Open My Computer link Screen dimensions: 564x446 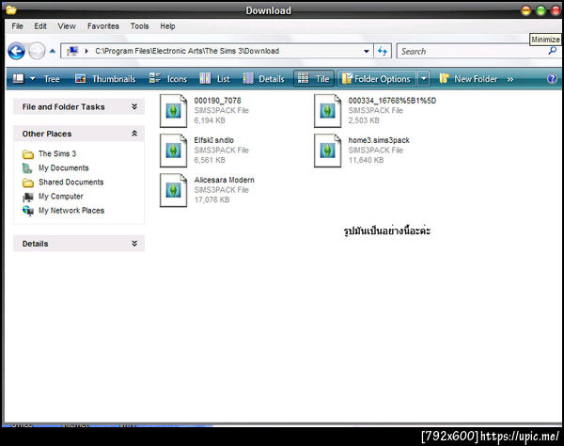pyautogui.click(x=61, y=196)
